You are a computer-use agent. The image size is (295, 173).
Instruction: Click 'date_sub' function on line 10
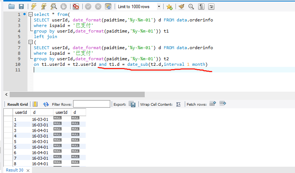pos(138,64)
